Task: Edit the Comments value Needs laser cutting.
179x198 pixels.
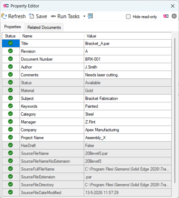Action: click(128, 75)
